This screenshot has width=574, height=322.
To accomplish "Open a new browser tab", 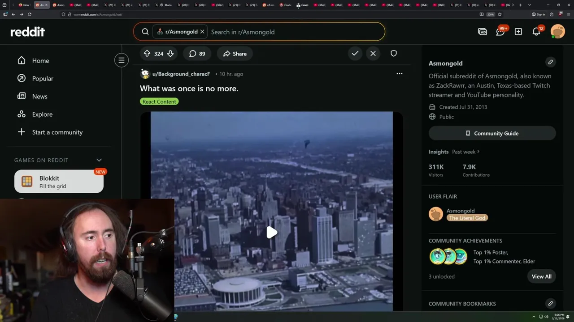I will (x=520, y=5).
